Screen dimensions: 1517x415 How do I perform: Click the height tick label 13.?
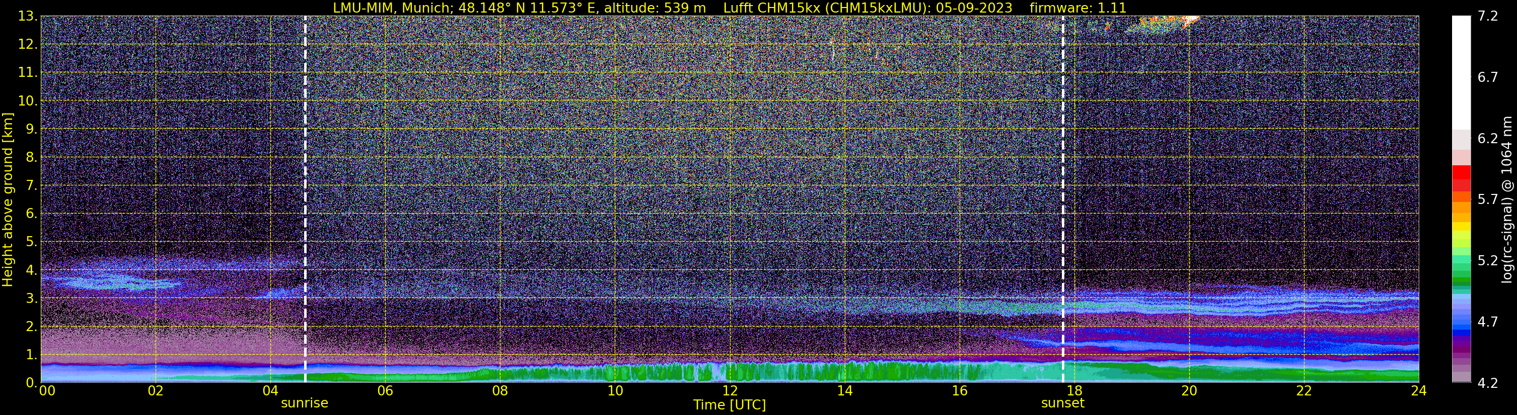27,17
